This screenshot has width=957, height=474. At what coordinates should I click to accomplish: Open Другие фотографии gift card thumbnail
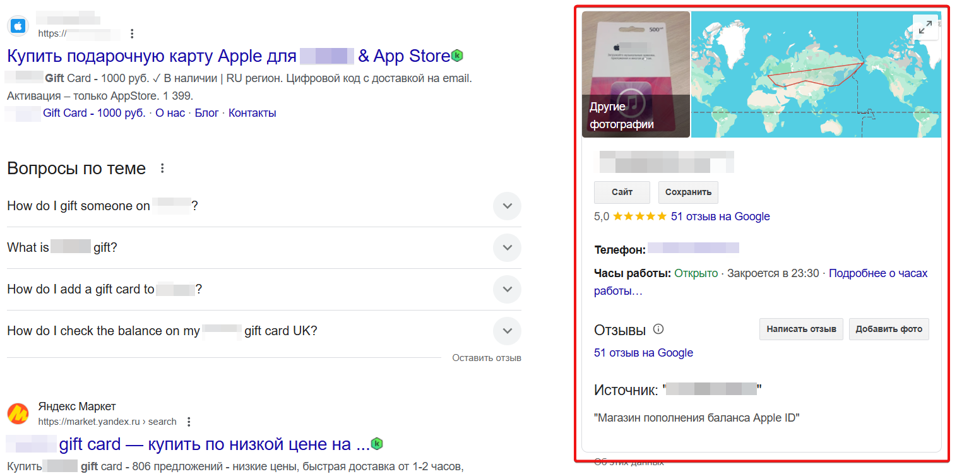(x=636, y=74)
